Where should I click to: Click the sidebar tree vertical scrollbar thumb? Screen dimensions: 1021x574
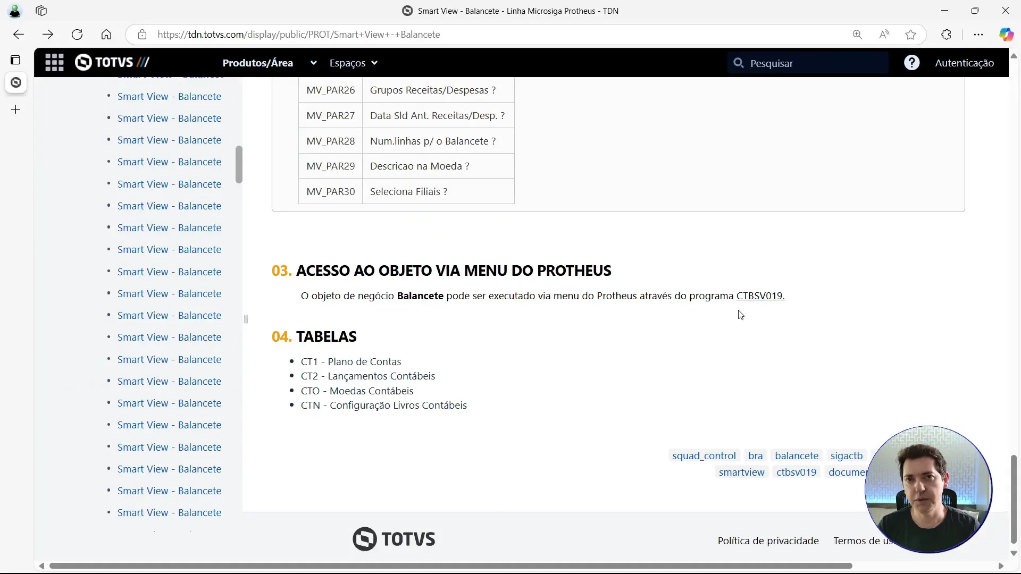(x=239, y=165)
